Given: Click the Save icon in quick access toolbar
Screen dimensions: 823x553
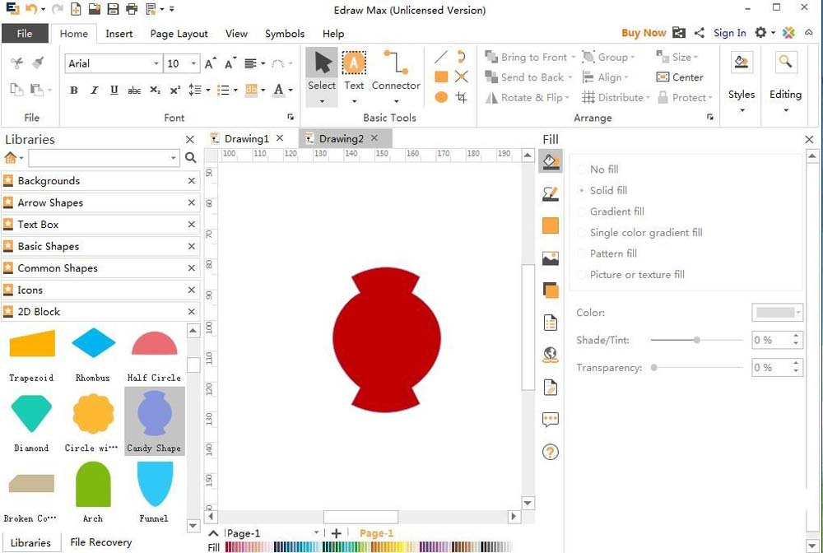Looking at the screenshot, I should (x=114, y=9).
